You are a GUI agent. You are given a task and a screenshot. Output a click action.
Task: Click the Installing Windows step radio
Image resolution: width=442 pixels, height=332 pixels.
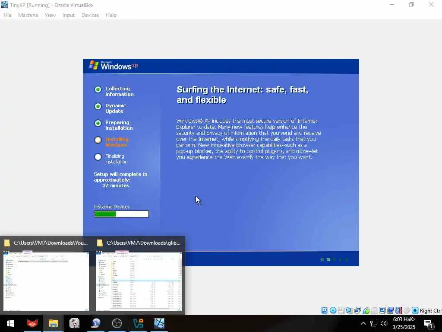pyautogui.click(x=98, y=140)
